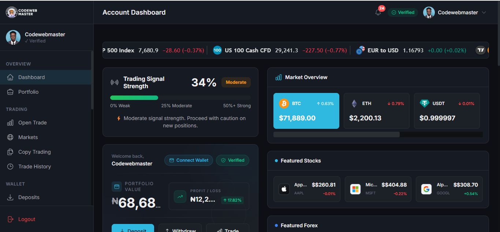The image size is (500, 232).
Task: Click the 17.82% profit badge
Action: pyautogui.click(x=232, y=200)
